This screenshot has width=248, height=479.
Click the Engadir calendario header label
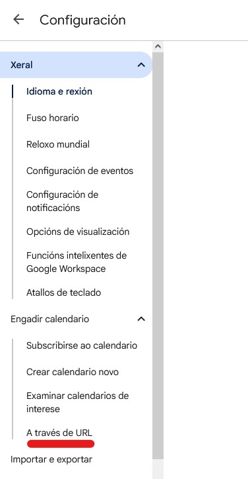point(49,319)
